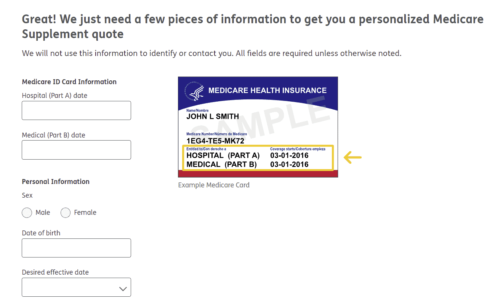Click the "Example Medicare Card" caption

(214, 185)
